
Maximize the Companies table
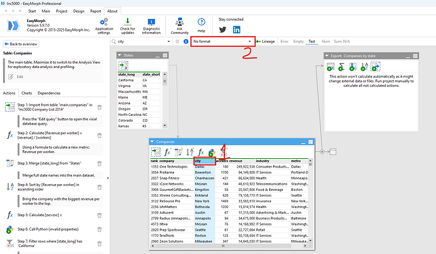click(311, 142)
